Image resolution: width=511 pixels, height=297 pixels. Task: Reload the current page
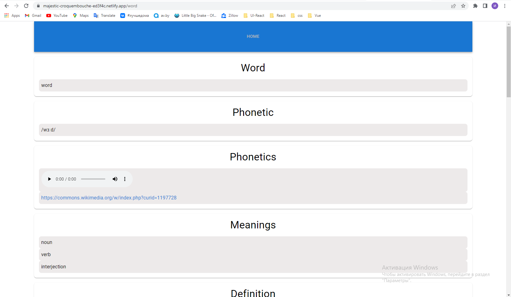click(x=26, y=6)
